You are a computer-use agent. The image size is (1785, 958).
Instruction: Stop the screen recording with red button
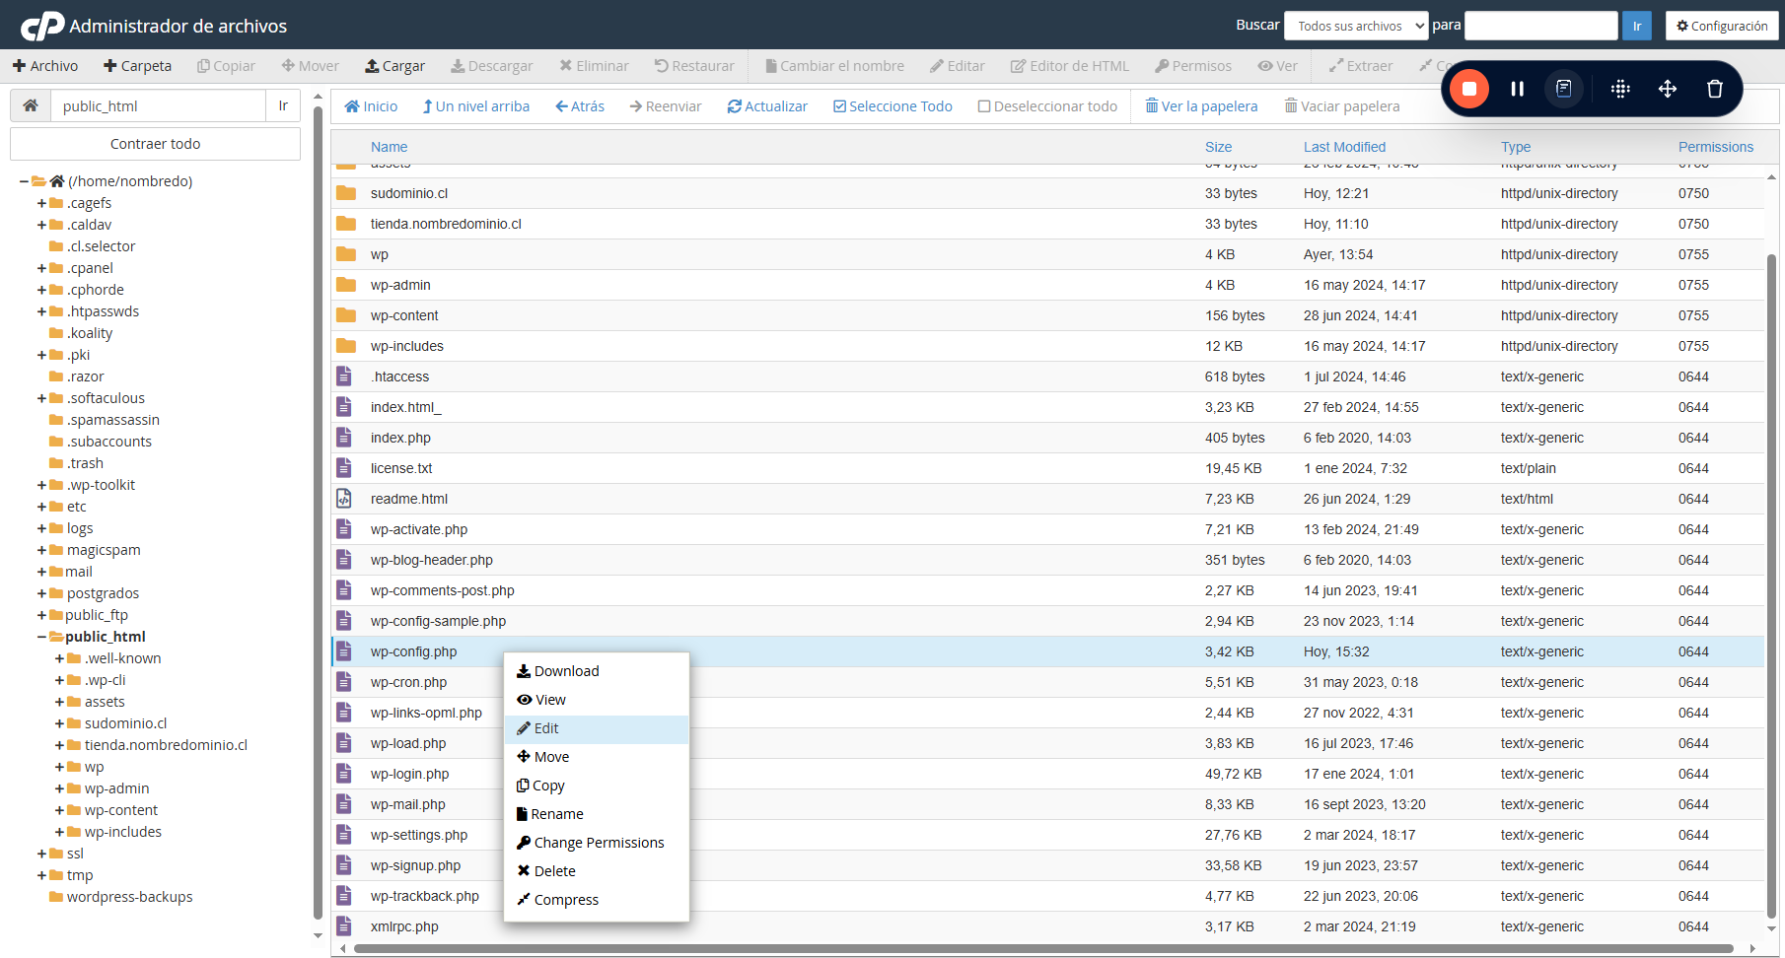tap(1468, 89)
